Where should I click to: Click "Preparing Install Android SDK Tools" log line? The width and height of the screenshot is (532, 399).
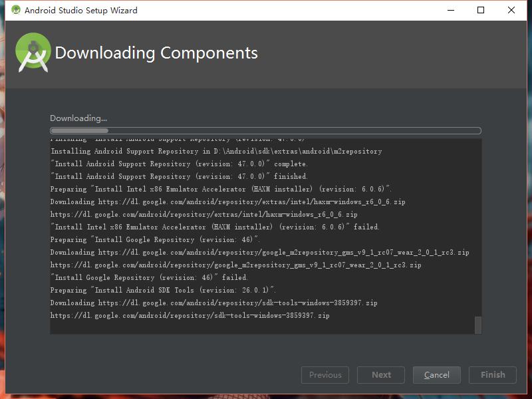click(x=163, y=290)
